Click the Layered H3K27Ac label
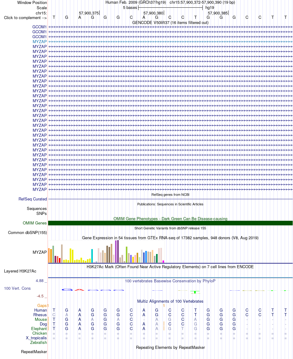 (x=20, y=271)
